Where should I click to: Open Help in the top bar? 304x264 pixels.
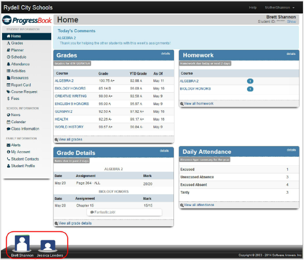(x=253, y=8)
